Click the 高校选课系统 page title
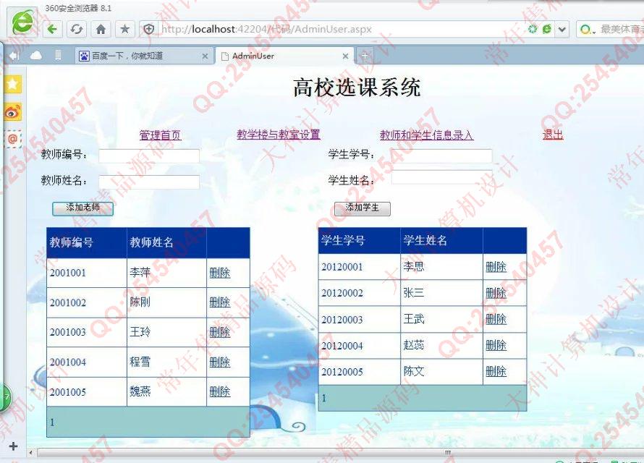Screen dimensions: 644x463 click(357, 88)
